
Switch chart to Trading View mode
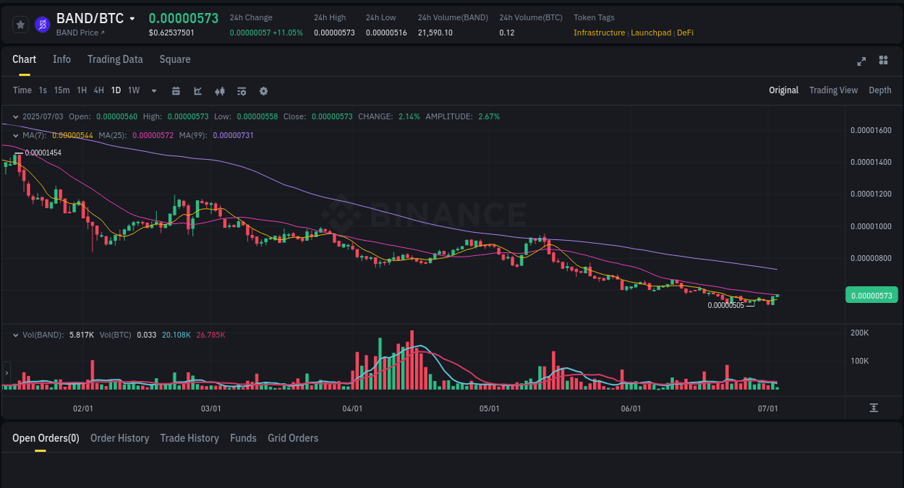833,90
